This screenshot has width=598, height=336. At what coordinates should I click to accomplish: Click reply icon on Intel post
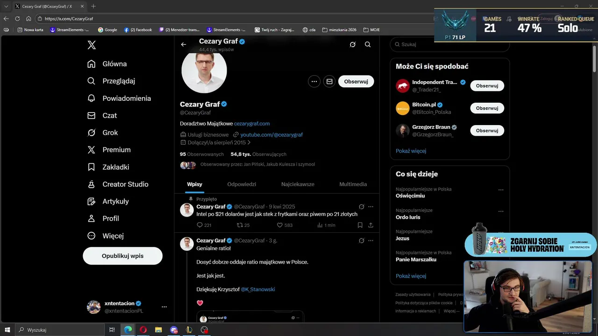(x=199, y=225)
